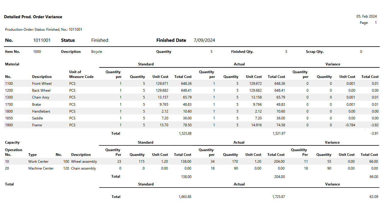Click the Brake material description

pyautogui.click(x=37, y=105)
